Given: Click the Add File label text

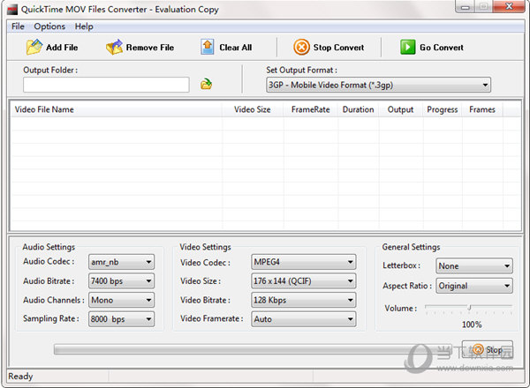Looking at the screenshot, I should click(62, 48).
